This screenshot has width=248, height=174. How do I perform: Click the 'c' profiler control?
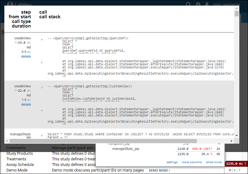[x=235, y=170]
